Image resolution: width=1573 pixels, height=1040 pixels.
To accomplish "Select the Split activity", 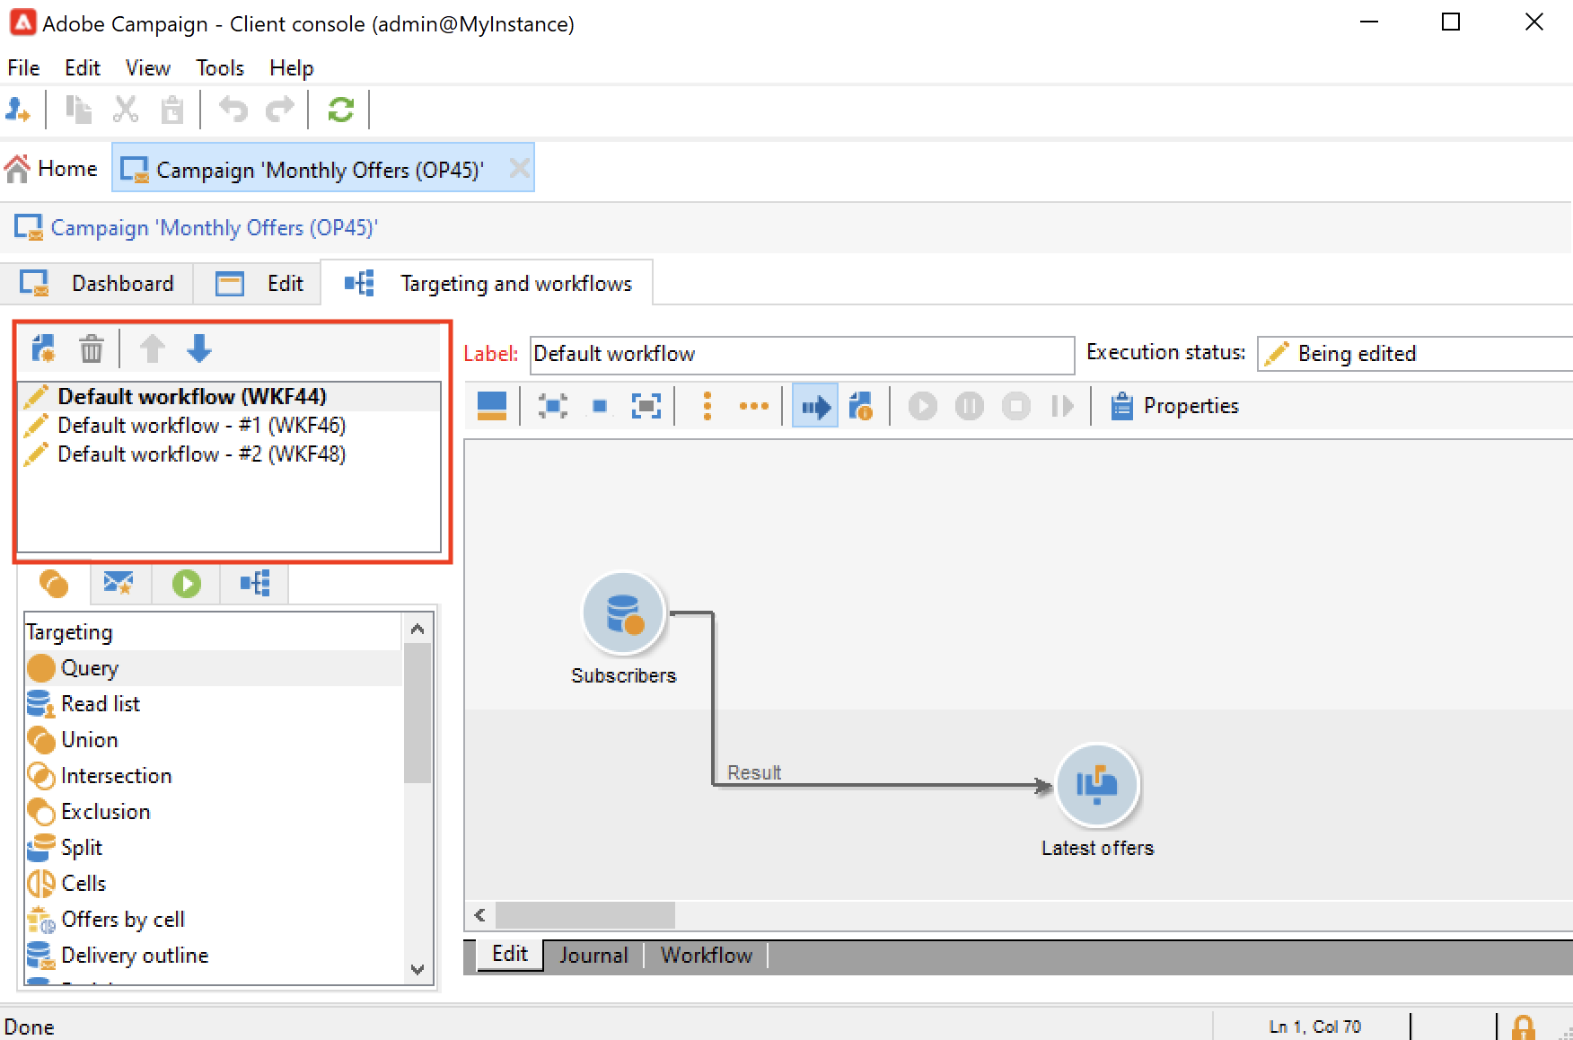I will tap(214, 848).
